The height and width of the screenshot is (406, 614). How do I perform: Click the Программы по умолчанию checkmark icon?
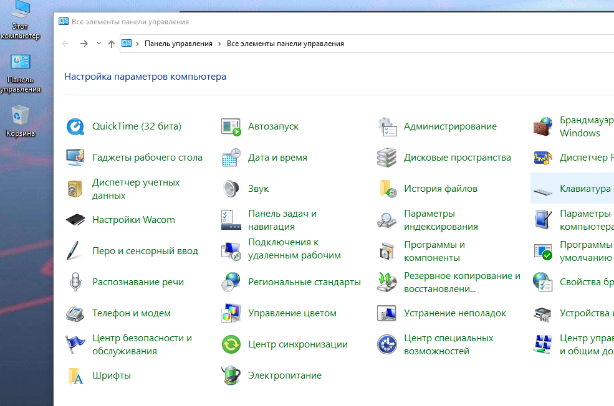point(543,251)
